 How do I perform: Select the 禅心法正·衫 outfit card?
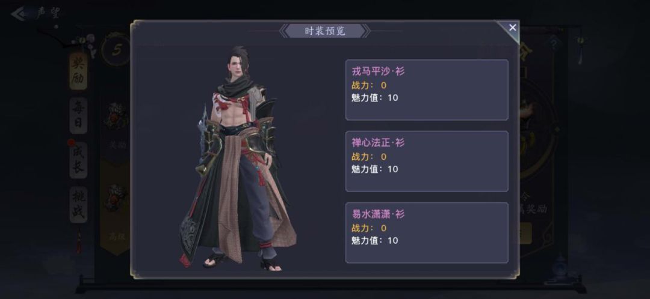click(x=427, y=162)
